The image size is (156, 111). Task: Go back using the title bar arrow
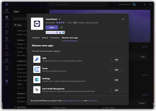(41, 4)
